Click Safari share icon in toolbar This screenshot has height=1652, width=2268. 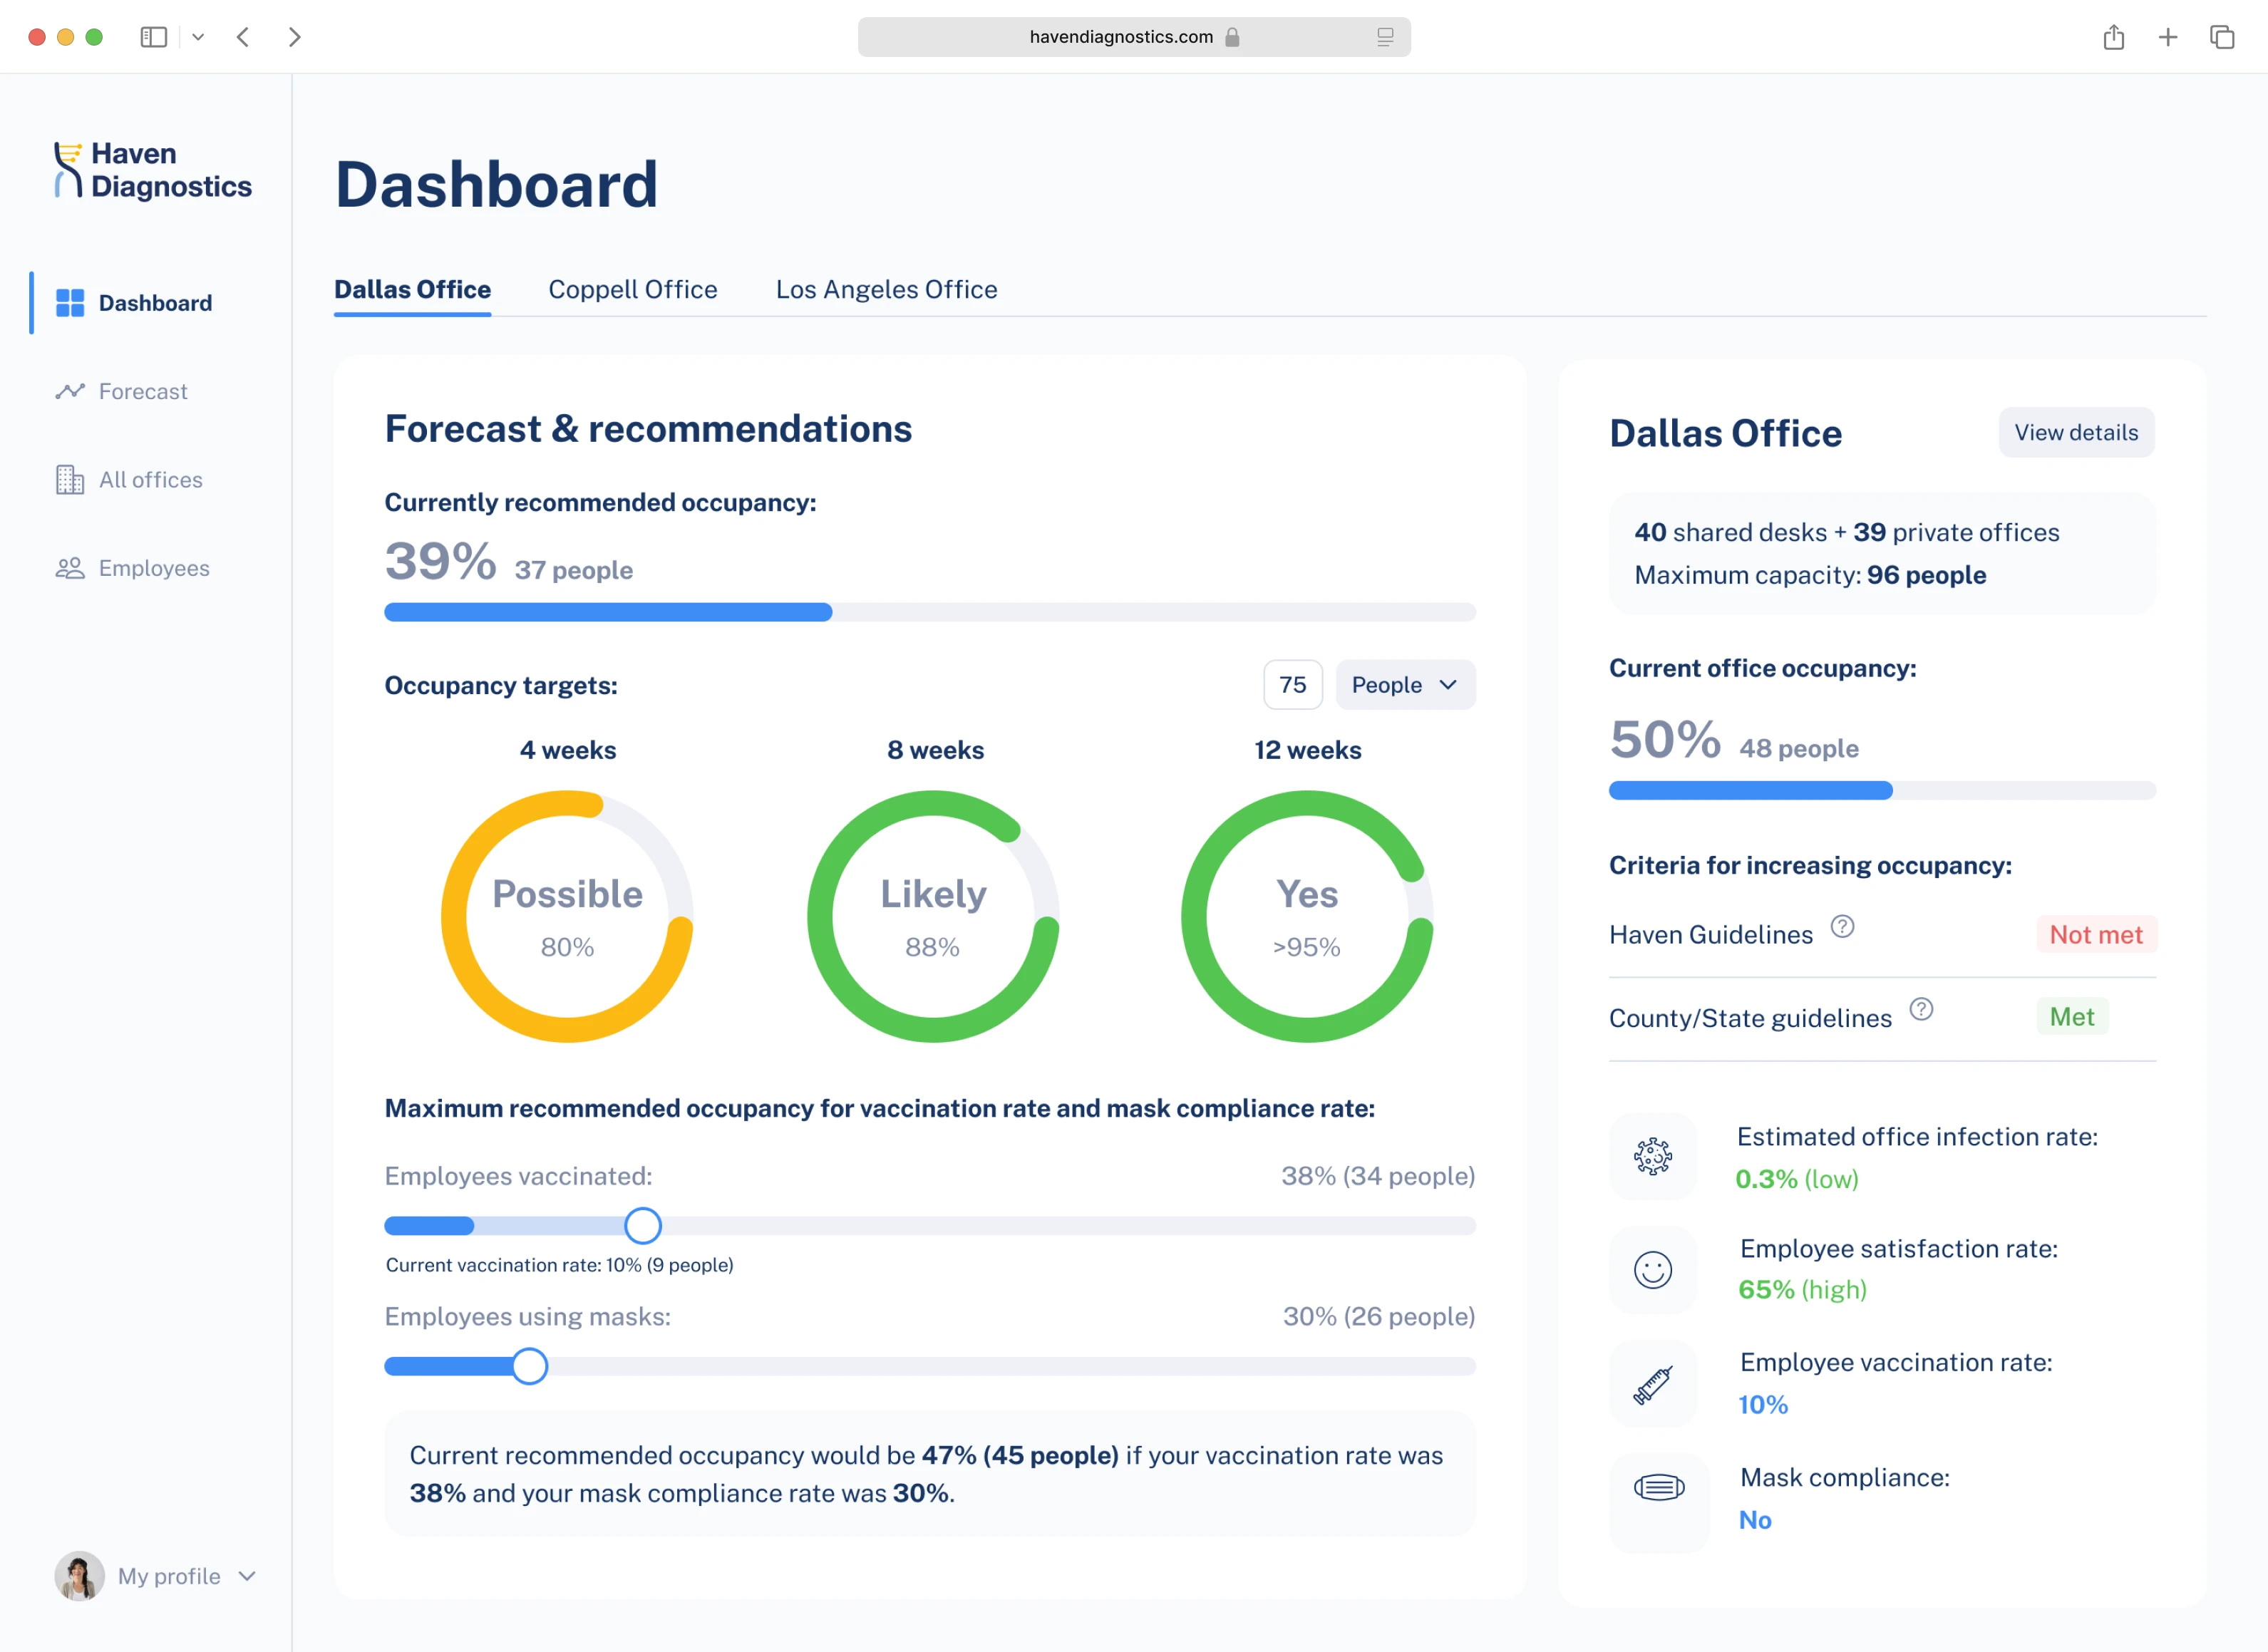2113,37
